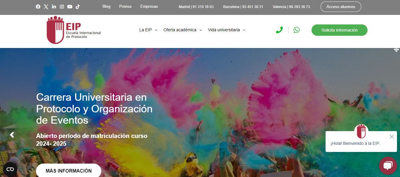
Task: Click the green WhatsApp icon
Action: (x=296, y=30)
